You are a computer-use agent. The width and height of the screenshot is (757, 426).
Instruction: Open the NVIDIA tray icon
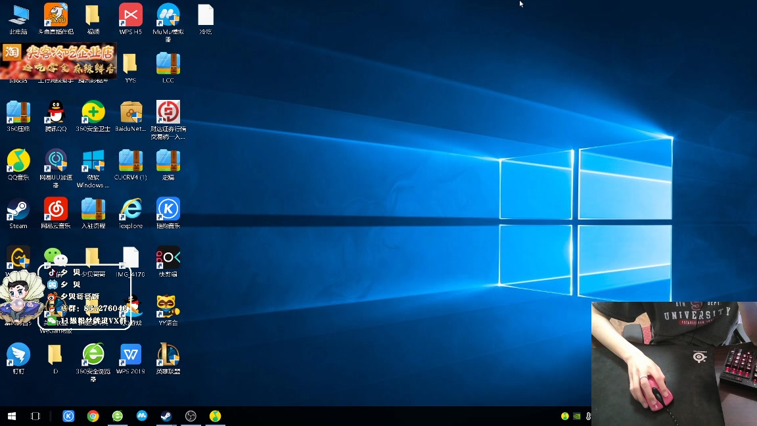tap(577, 416)
